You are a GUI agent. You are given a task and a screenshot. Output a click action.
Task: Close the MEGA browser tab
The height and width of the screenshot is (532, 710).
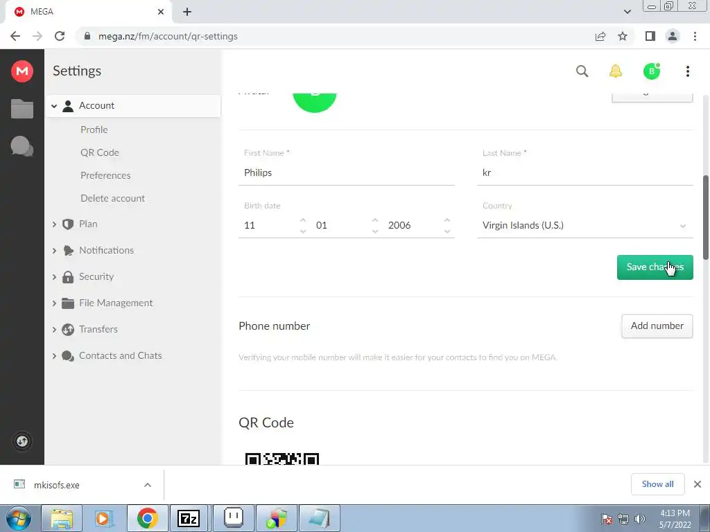click(x=161, y=12)
